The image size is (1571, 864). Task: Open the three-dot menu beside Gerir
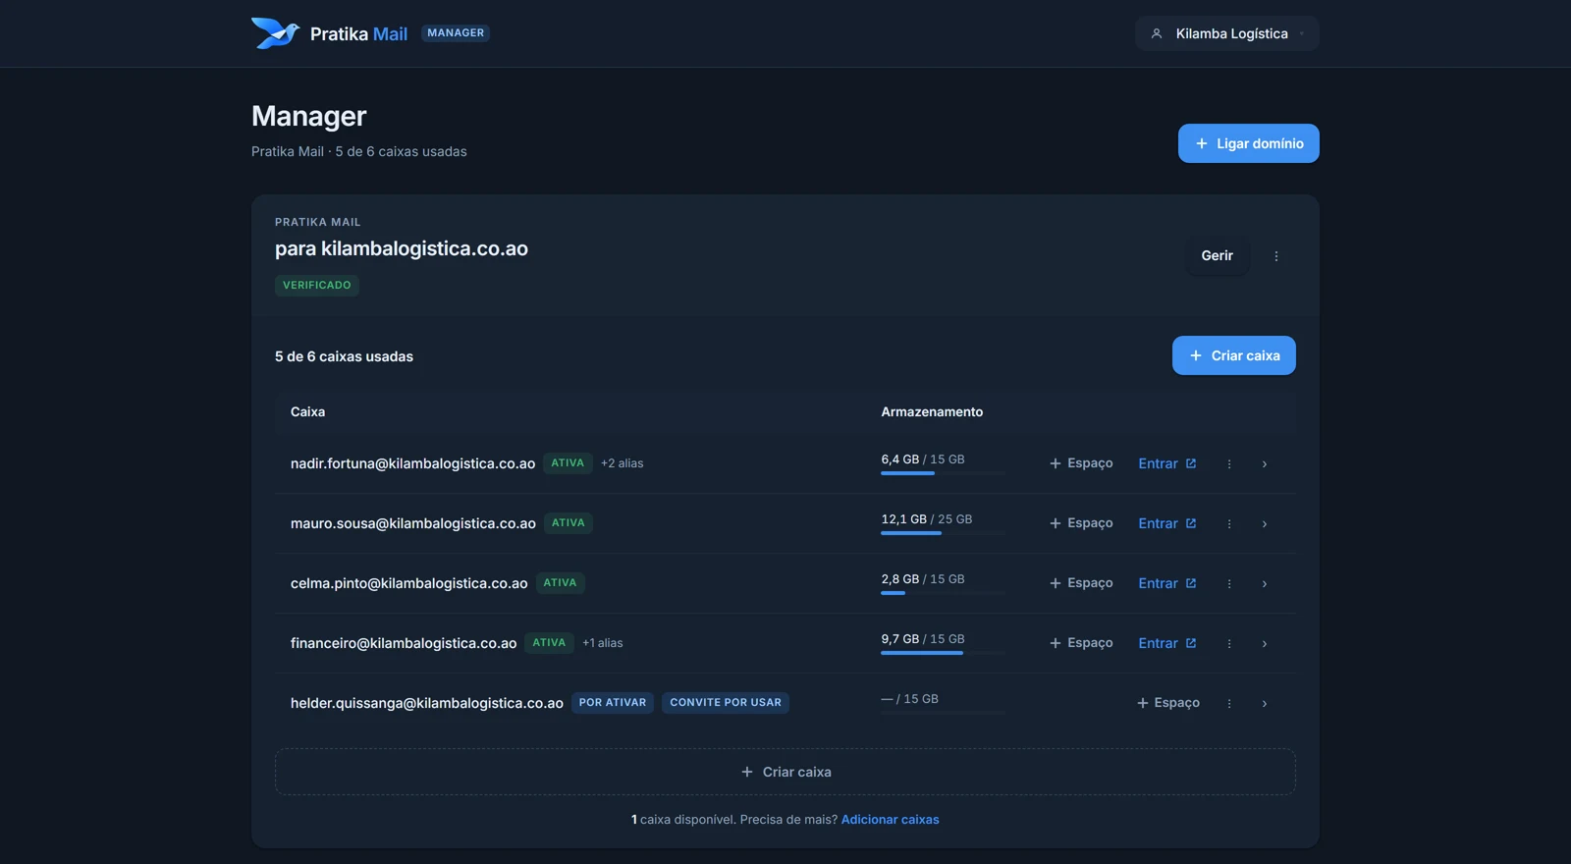coord(1276,256)
